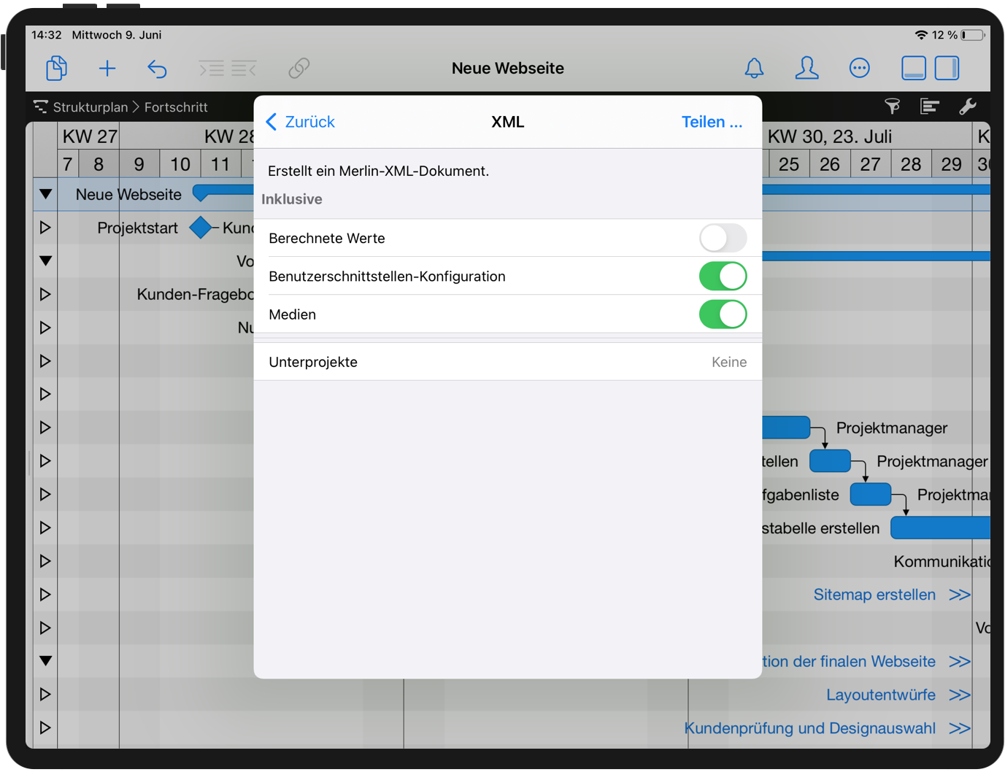Turn off the Medien toggle
The width and height of the screenshot is (1005, 772).
pos(723,314)
